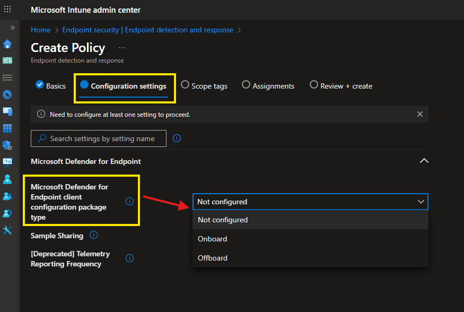Click info icon next to Sample Sharing
This screenshot has width=464, height=312.
pos(93,235)
